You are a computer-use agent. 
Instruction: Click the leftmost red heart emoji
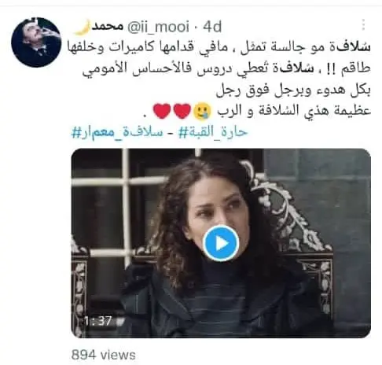[162, 111]
